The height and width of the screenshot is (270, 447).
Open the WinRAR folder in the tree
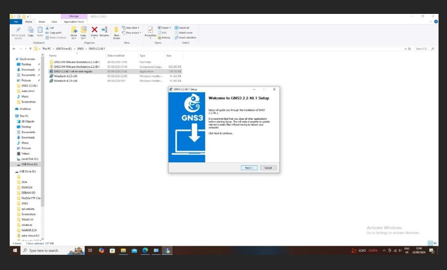coord(28,230)
